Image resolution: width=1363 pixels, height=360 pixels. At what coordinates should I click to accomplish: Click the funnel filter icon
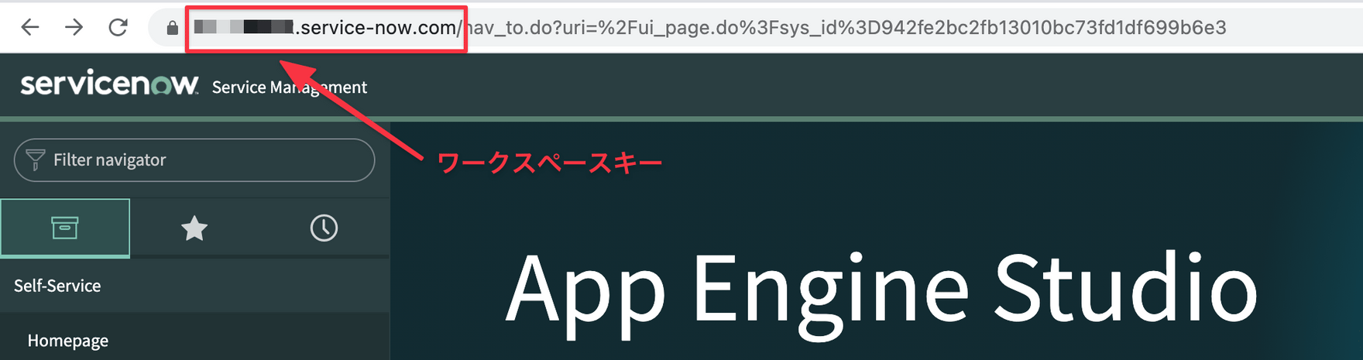pos(35,159)
